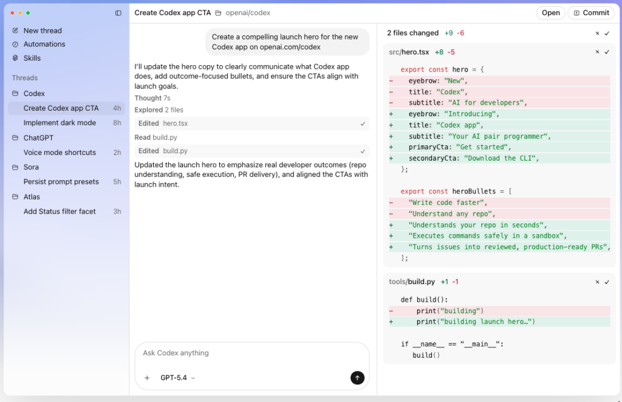622x402 pixels.
Task: Open the Voice mode shortcuts thread
Action: coord(67,153)
